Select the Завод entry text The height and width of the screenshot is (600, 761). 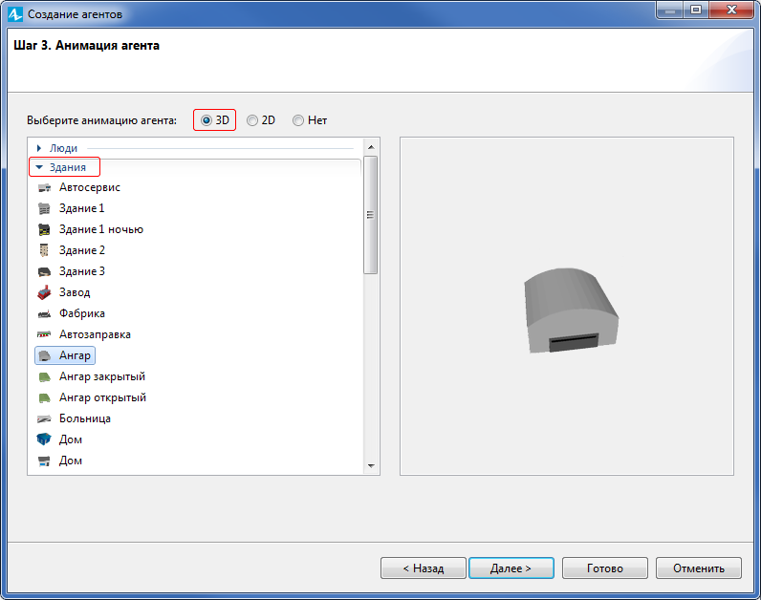pyautogui.click(x=75, y=292)
